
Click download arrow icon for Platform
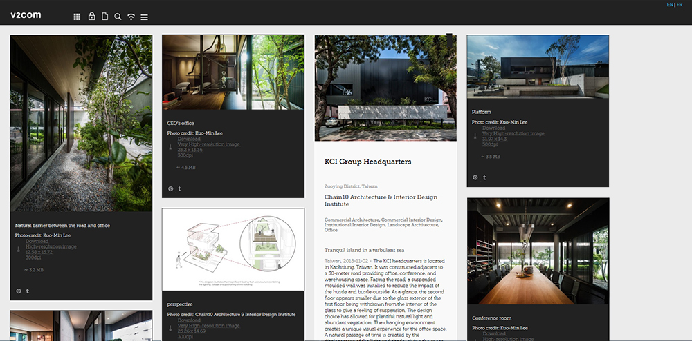click(475, 136)
